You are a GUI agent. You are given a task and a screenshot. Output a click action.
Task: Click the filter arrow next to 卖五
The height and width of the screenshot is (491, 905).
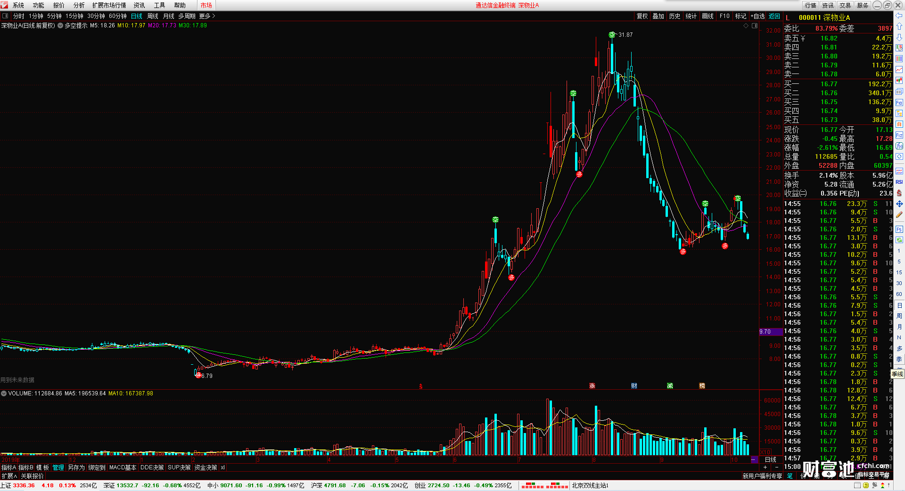[x=803, y=38]
